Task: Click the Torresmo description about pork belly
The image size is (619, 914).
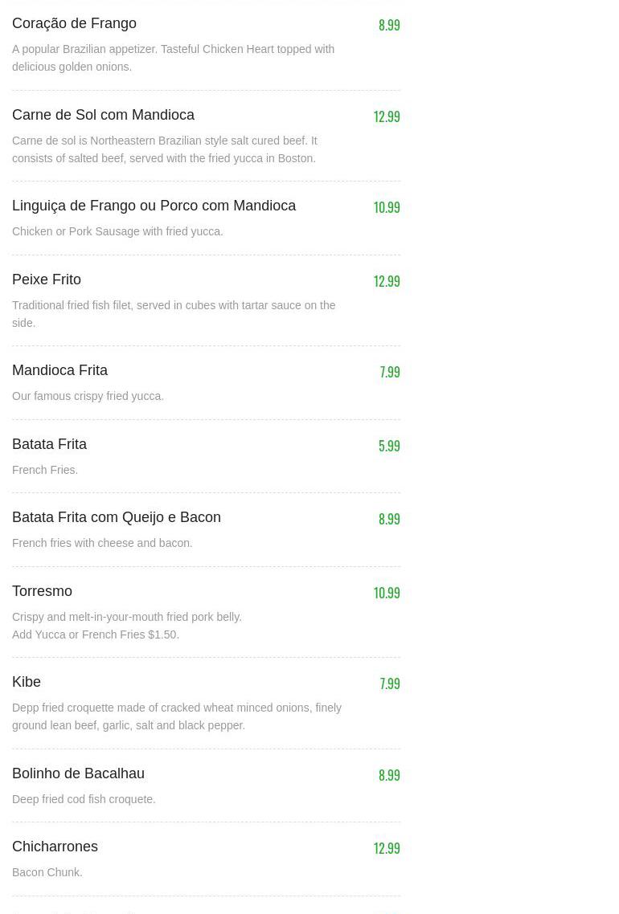Action: point(127,617)
